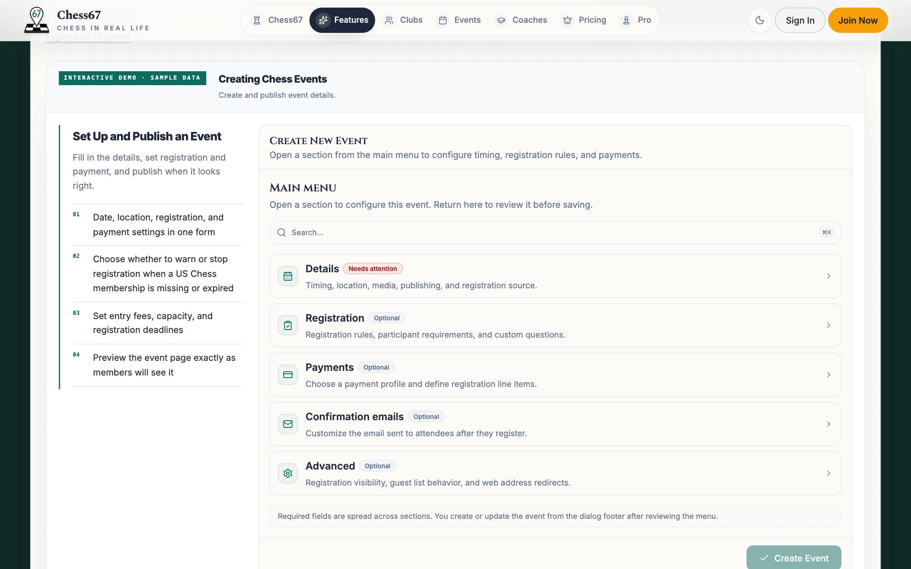Click the Optional badge beside Registration
This screenshot has width=911, height=569.
pos(387,318)
